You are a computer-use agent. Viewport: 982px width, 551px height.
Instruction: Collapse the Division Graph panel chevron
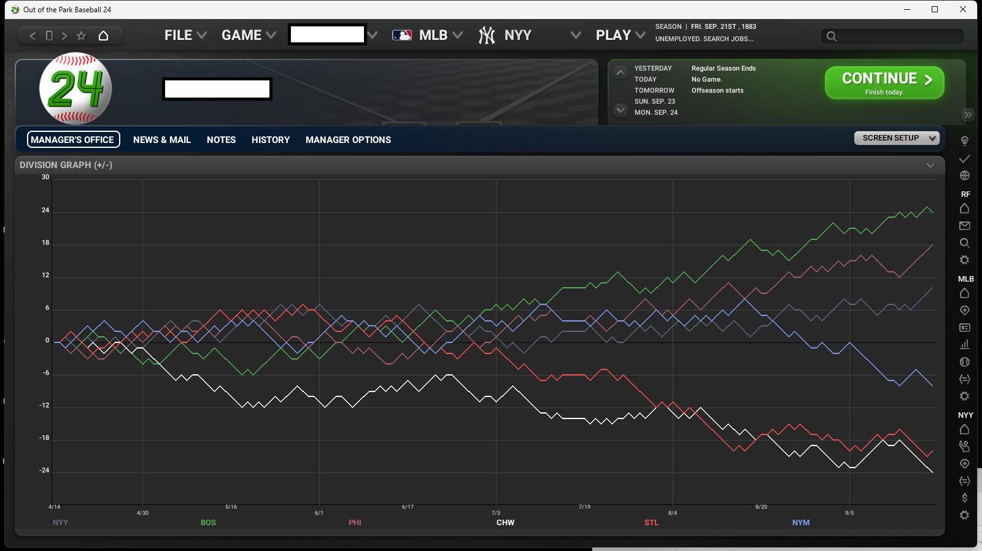coord(930,165)
